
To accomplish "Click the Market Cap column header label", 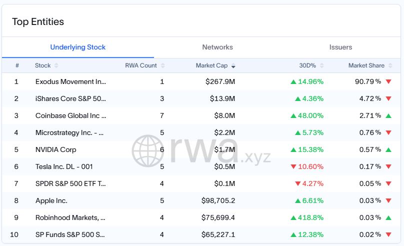I will coord(211,65).
